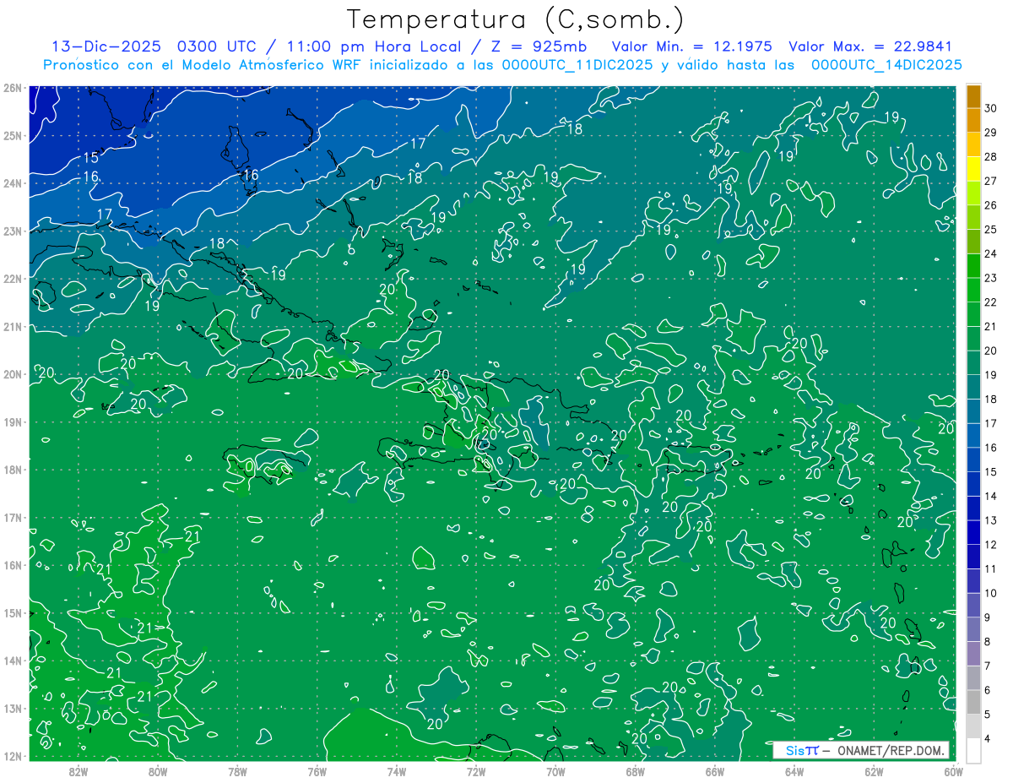Click the "82W" longitude axis label
1013x783 pixels.
click(79, 770)
